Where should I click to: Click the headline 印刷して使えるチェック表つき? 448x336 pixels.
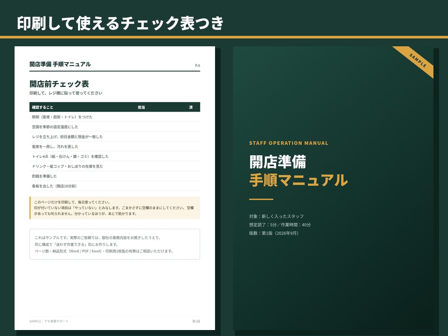point(120,23)
